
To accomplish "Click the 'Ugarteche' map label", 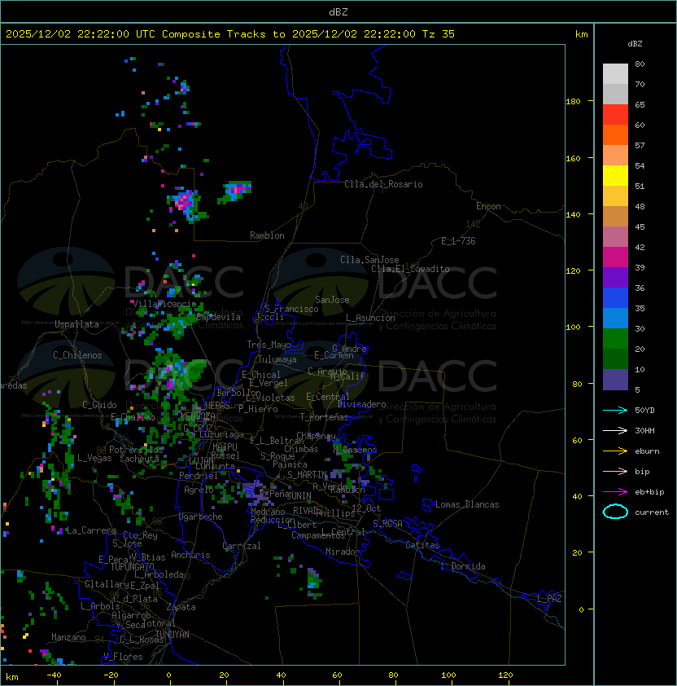I will [x=201, y=517].
